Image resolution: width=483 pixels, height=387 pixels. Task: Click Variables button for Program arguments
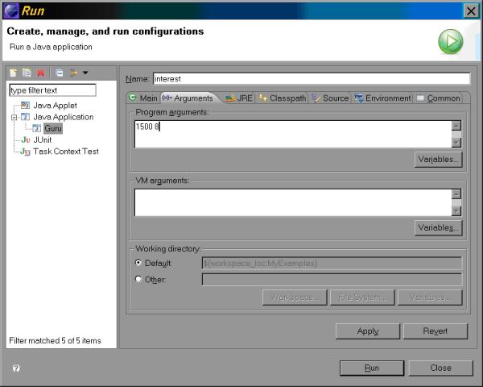pyautogui.click(x=438, y=160)
